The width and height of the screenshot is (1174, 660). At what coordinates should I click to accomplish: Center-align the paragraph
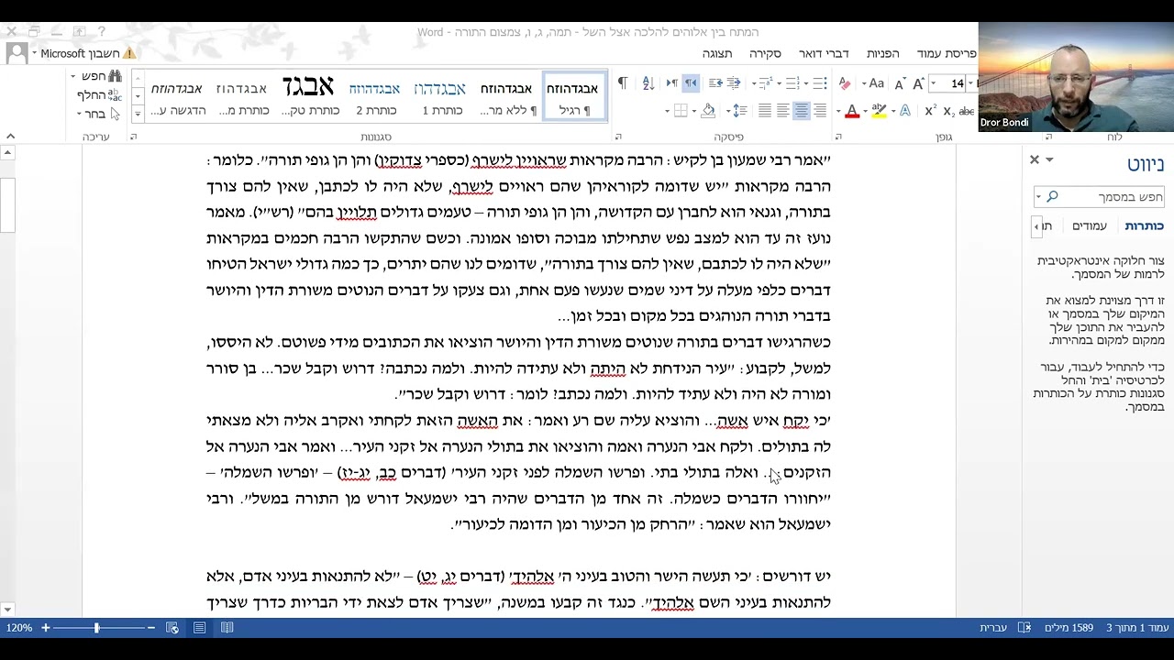point(802,111)
